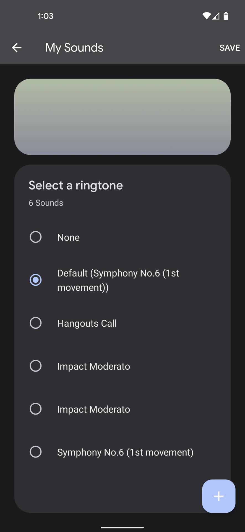
Task: Select the last Symphony No.6 radio button
Action: coord(36,452)
